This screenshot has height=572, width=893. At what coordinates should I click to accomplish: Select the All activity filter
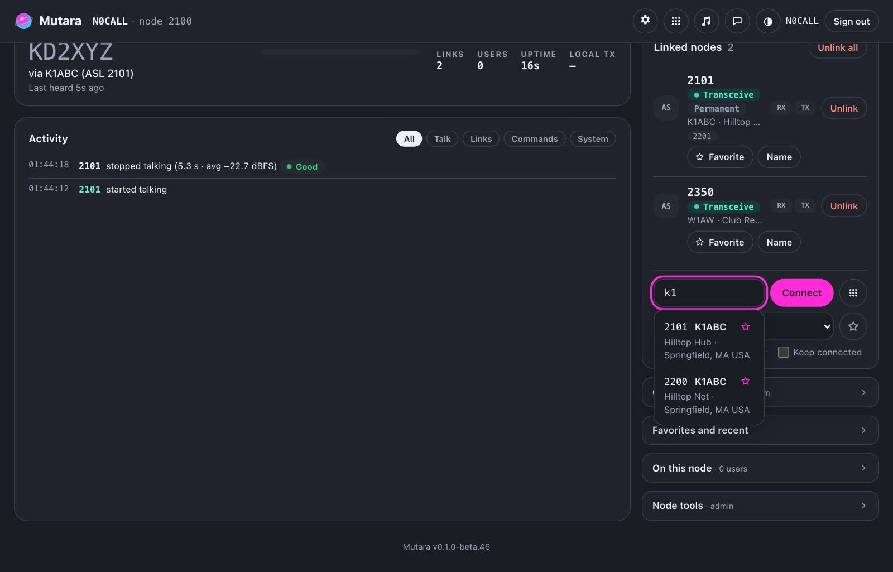coord(409,139)
